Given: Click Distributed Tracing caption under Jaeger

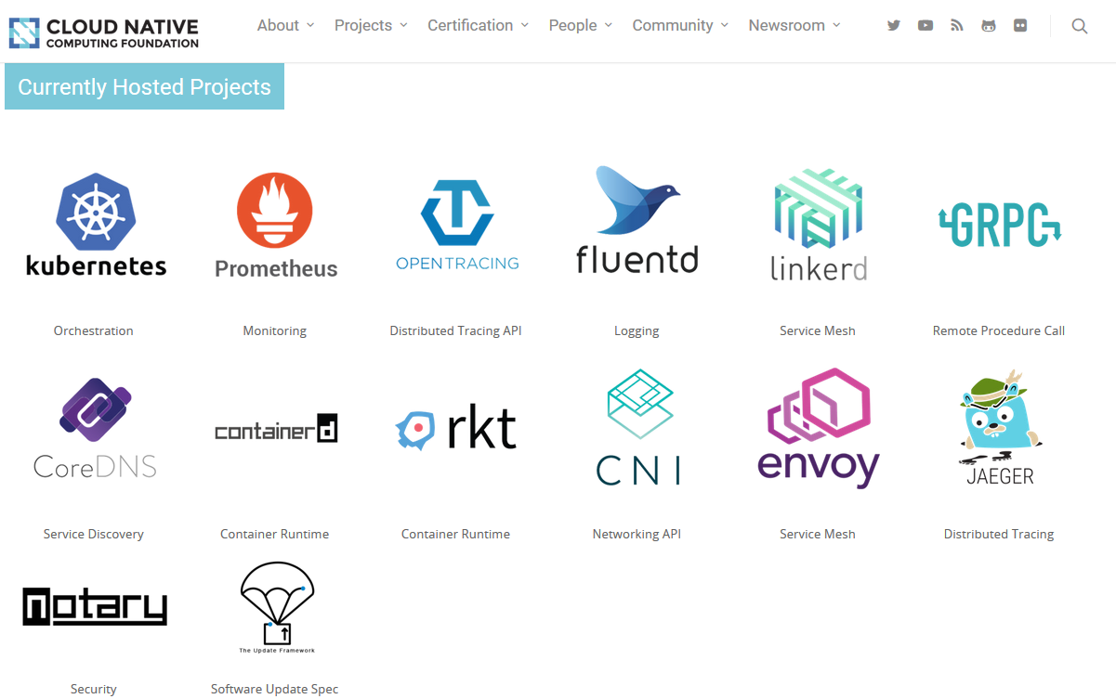Looking at the screenshot, I should (x=999, y=534).
